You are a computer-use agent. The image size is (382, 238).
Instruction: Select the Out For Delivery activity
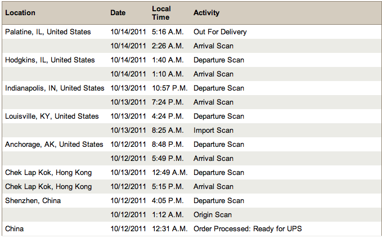220,32
